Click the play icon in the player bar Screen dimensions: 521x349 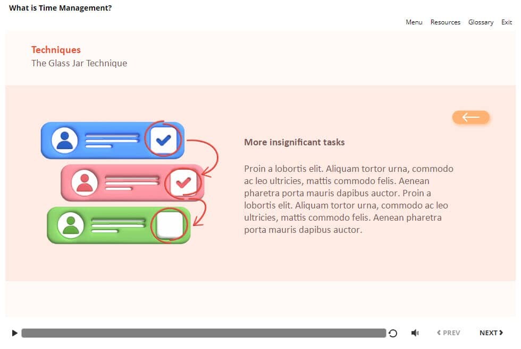point(14,333)
